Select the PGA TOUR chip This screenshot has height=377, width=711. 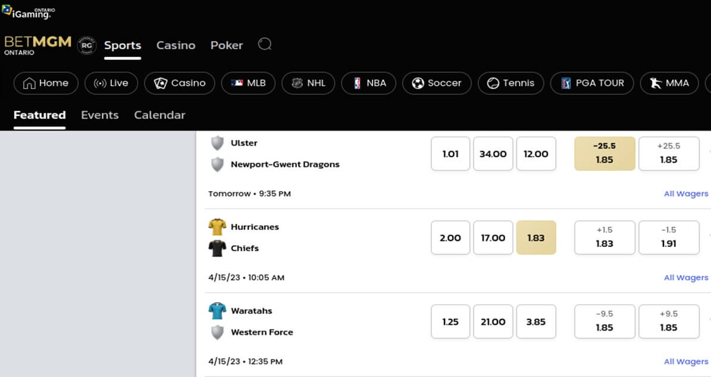592,83
